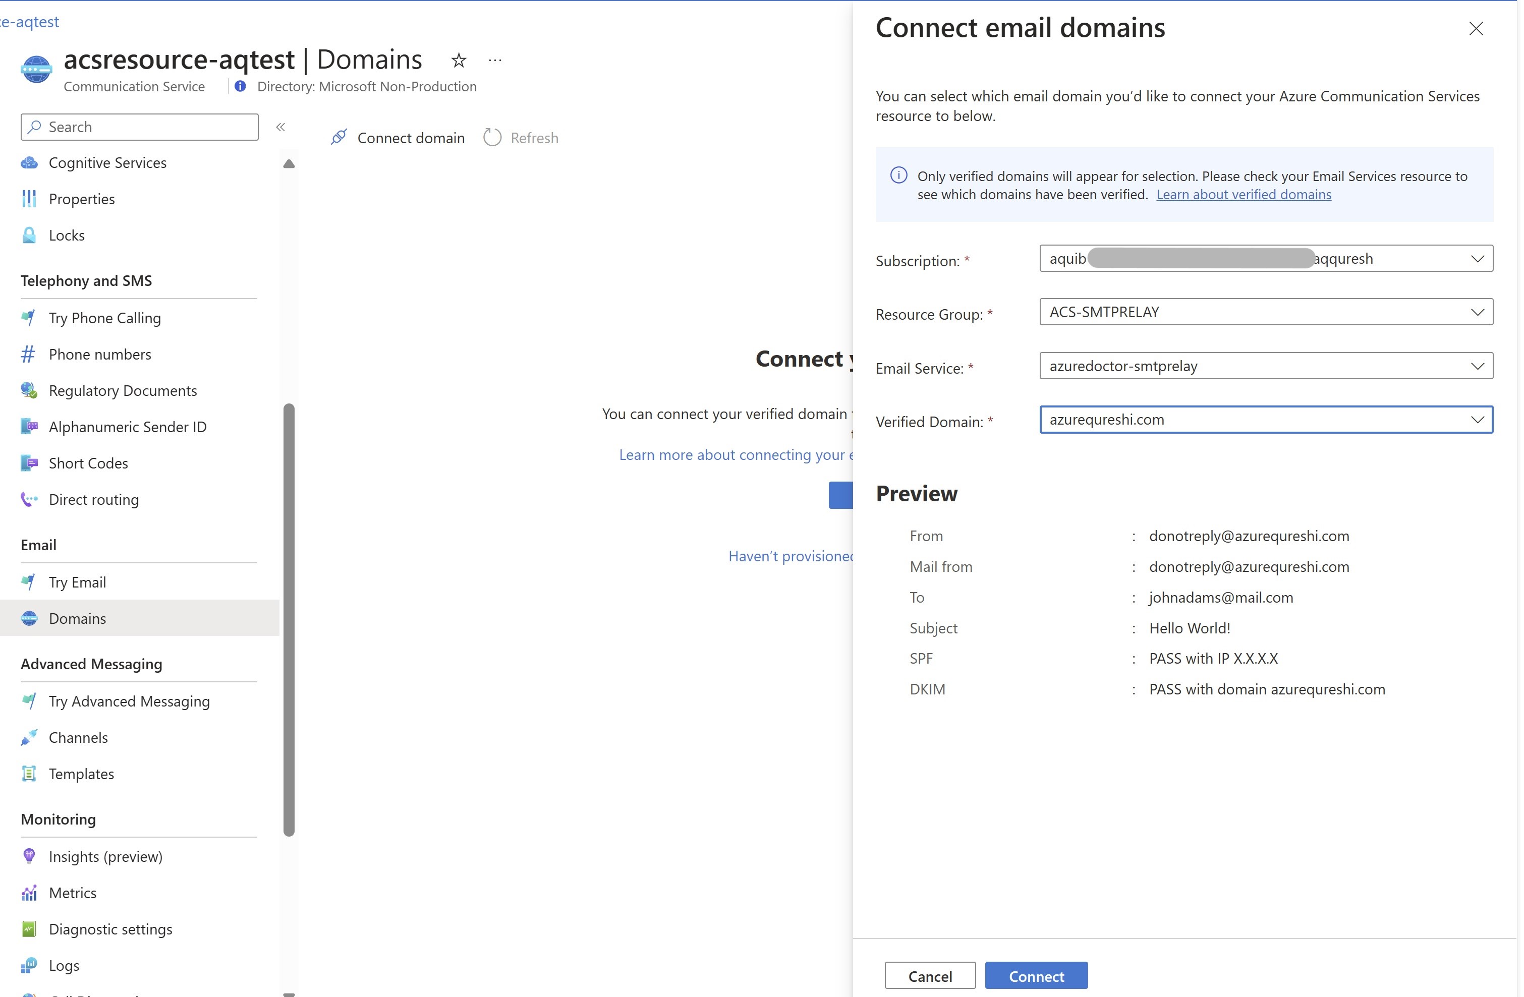Click the Connect domain plug icon
The height and width of the screenshot is (997, 1524).
pyautogui.click(x=338, y=137)
